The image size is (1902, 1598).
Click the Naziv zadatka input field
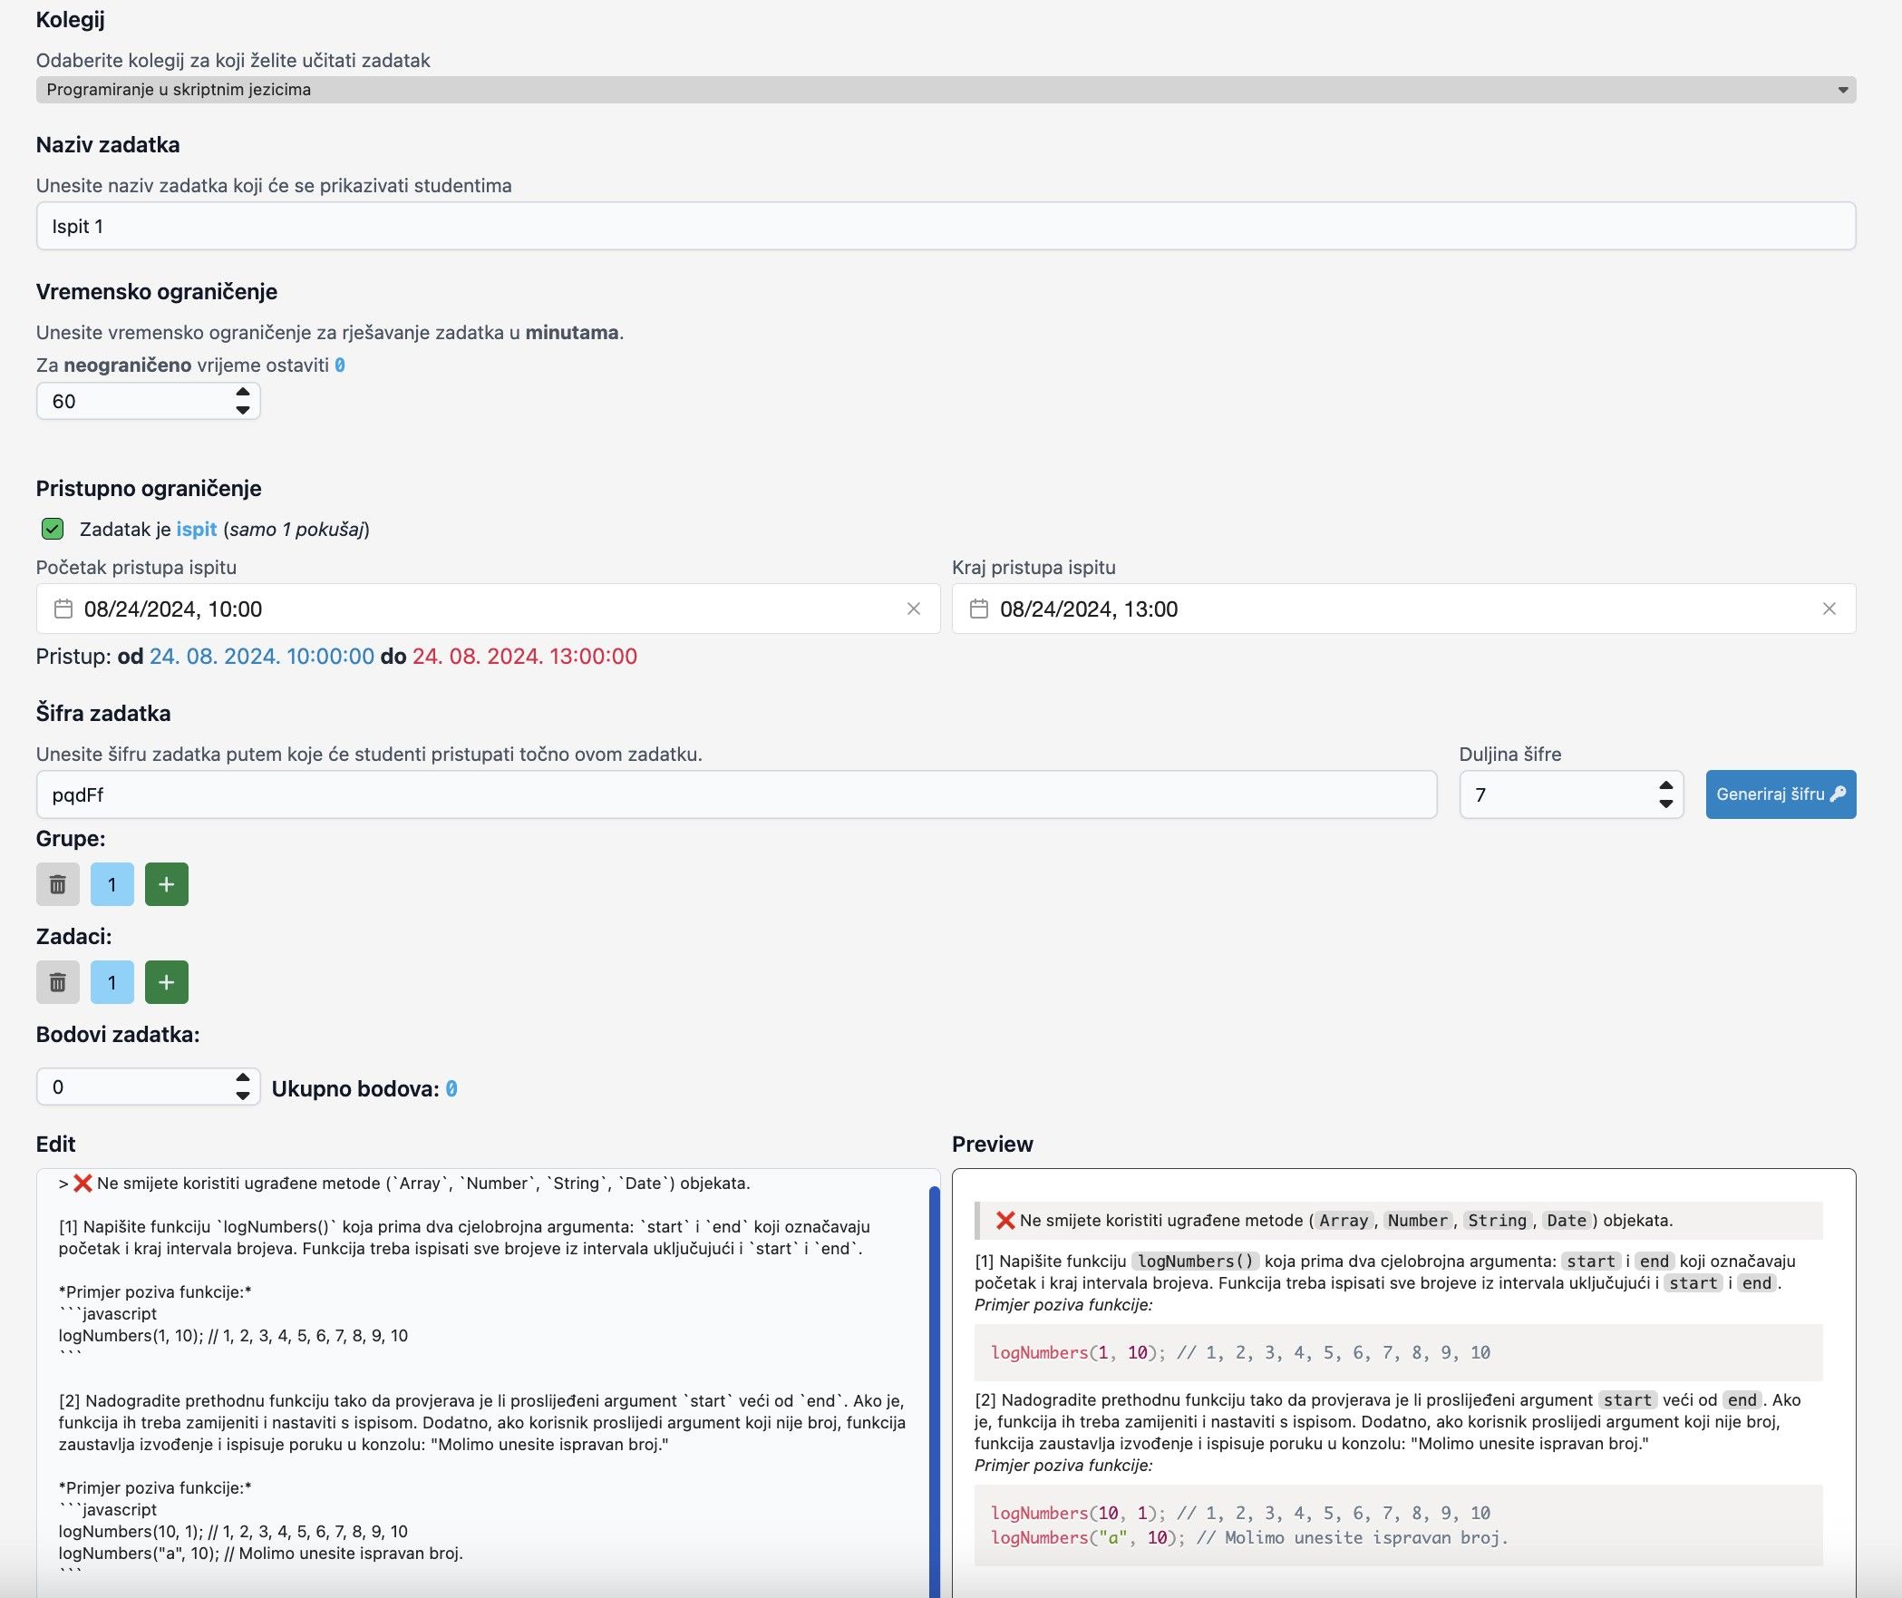946,226
